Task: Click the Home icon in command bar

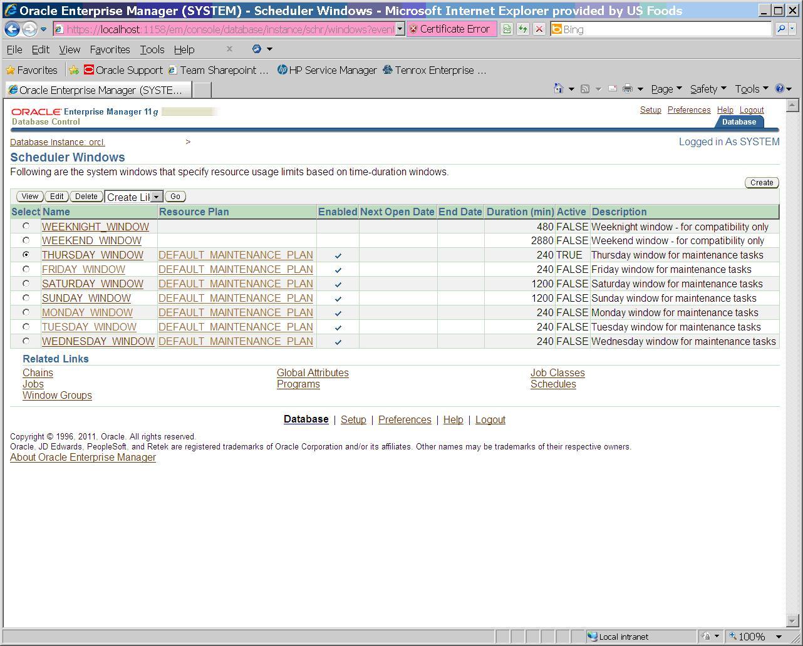Action: tap(559, 89)
